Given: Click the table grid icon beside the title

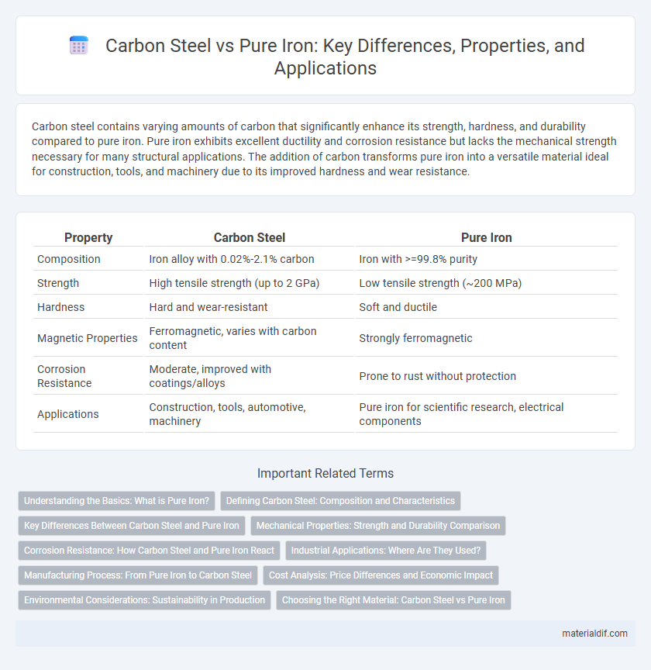Looking at the screenshot, I should [x=78, y=45].
